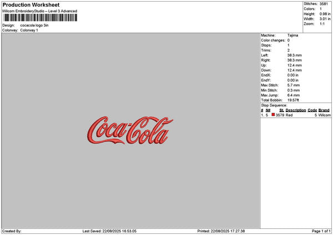This screenshot has height=235, width=333.
Task: Select the Width value 3.01 in
Action: [x=325, y=19]
